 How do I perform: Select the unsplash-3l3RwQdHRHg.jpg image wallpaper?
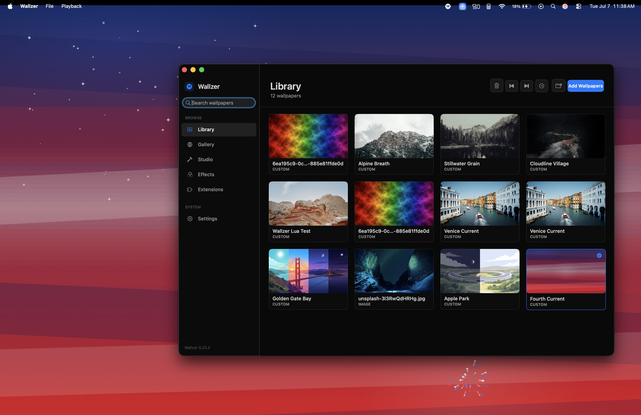[394, 279]
